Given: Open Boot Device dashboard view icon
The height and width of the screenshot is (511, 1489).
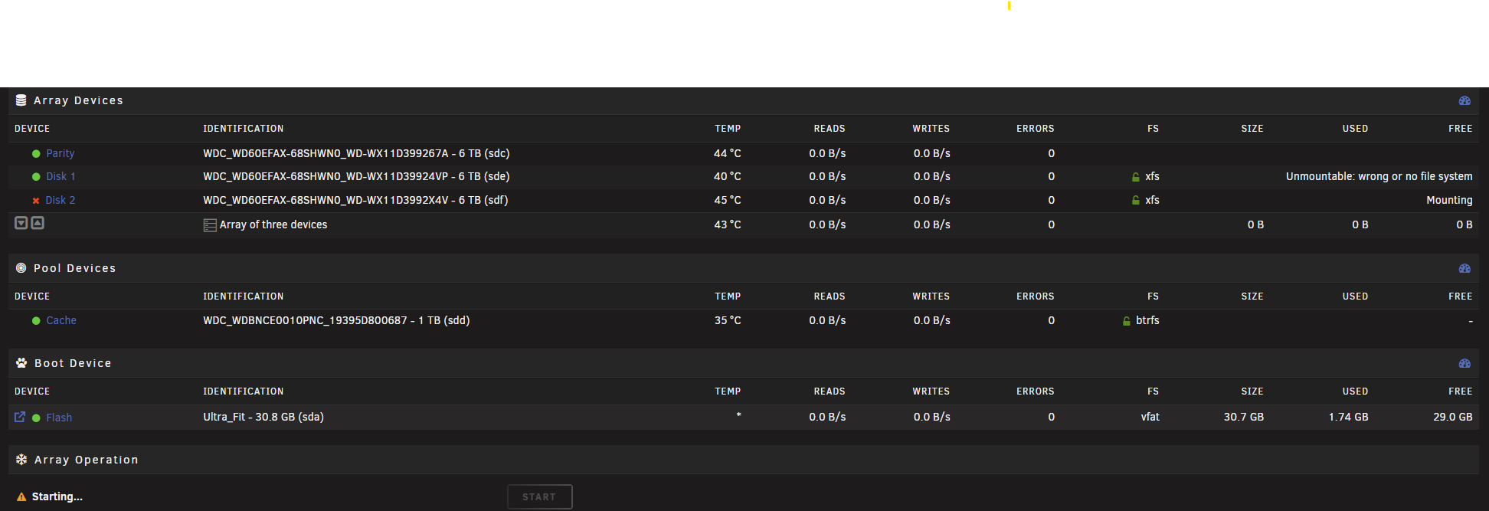Looking at the screenshot, I should [x=1464, y=363].
